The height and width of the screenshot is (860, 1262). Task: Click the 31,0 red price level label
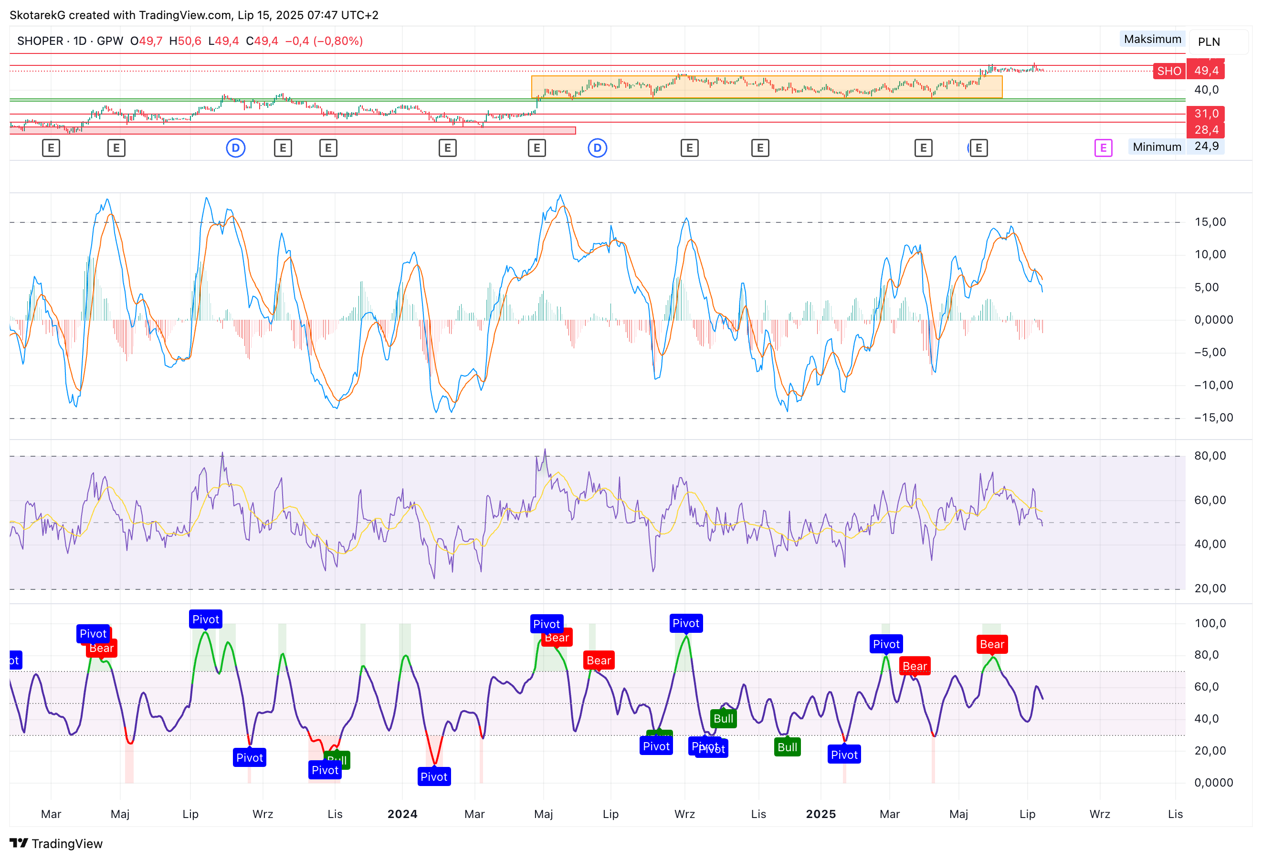pyautogui.click(x=1206, y=114)
